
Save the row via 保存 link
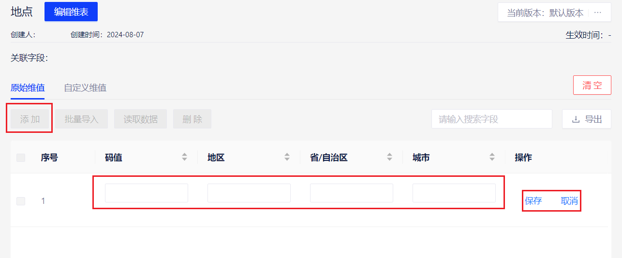533,201
